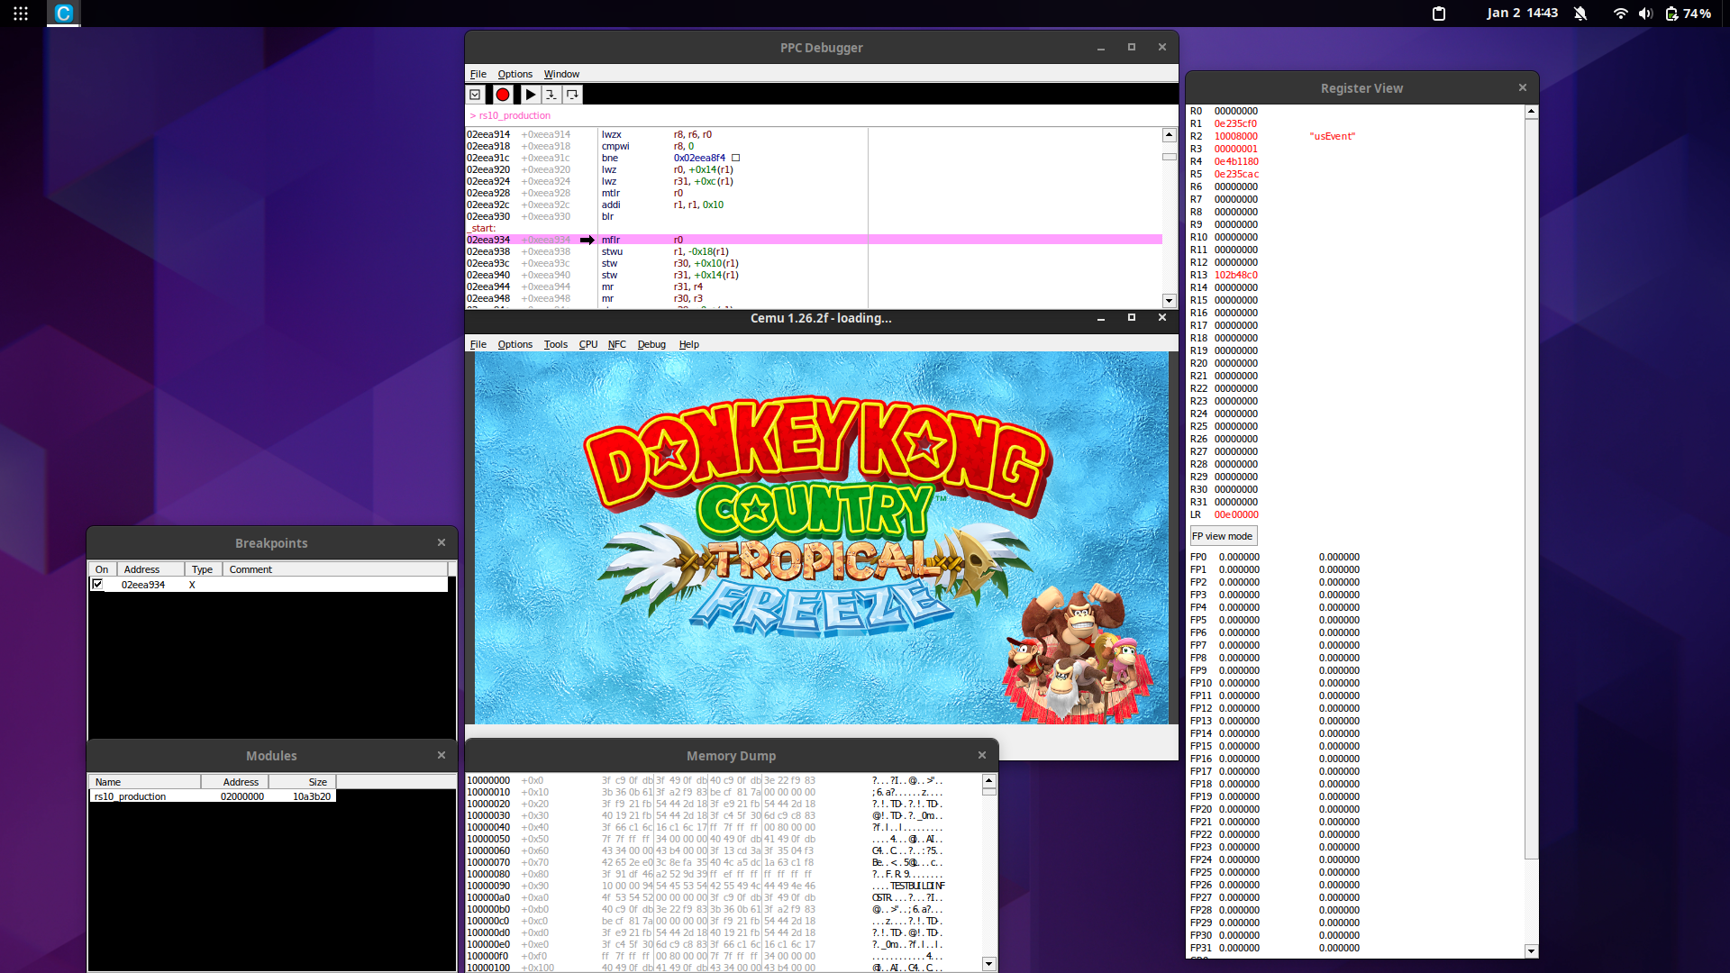Click Register View scrollbar down arrow
Viewport: 1730px width, 973px height.
1531,951
